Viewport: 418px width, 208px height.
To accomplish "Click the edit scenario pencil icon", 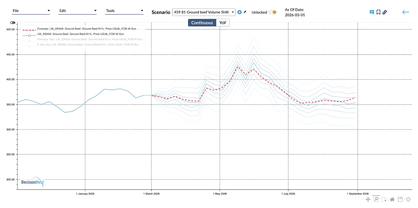I will [x=245, y=12].
